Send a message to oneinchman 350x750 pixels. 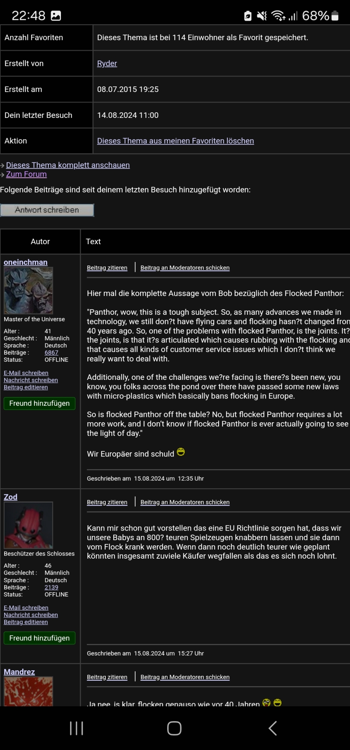click(31, 380)
